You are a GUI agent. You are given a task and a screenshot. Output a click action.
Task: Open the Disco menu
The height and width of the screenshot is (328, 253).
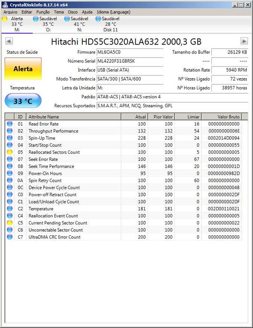pos(73,12)
